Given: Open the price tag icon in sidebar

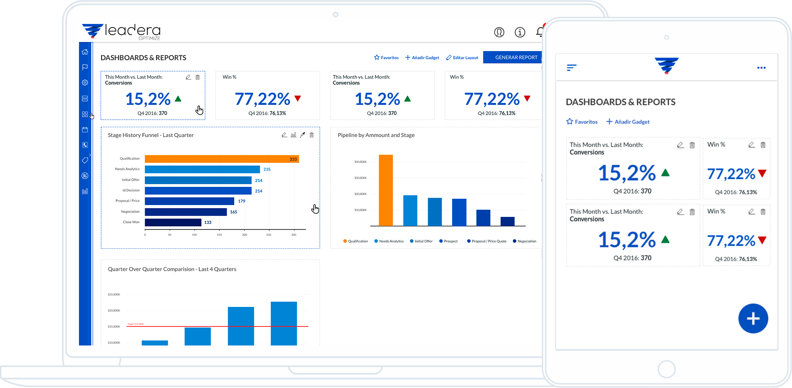Looking at the screenshot, I should [85, 160].
